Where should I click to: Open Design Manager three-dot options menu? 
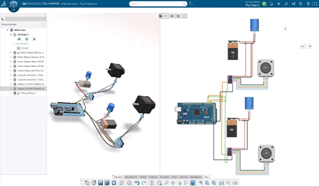coord(44,24)
